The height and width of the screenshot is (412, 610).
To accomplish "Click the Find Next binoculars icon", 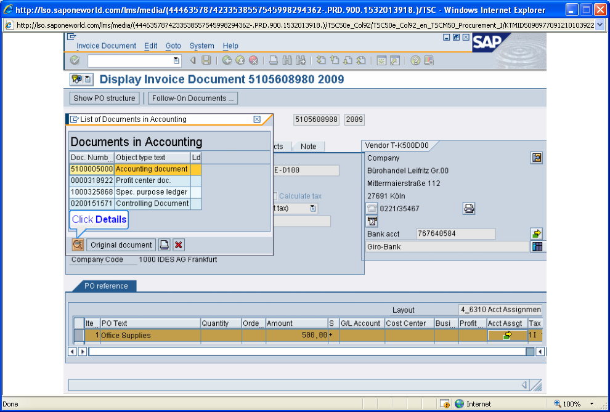I will (300, 60).
